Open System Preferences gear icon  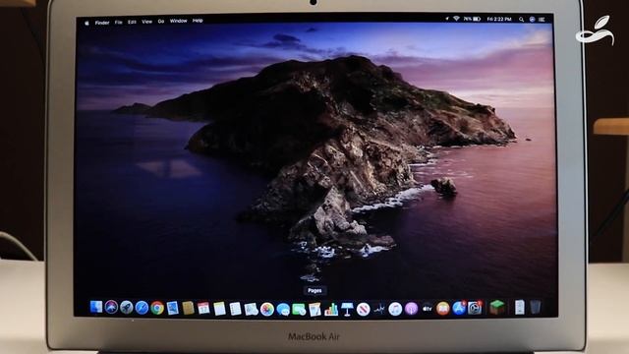tap(475, 308)
